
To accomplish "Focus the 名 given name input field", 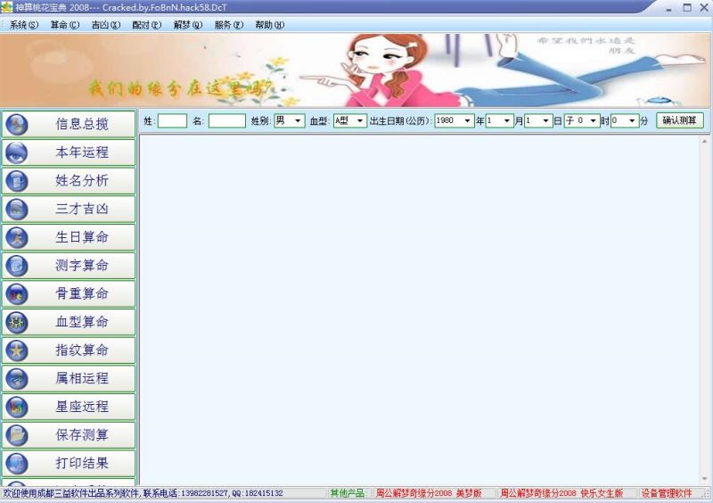I will coord(227,120).
